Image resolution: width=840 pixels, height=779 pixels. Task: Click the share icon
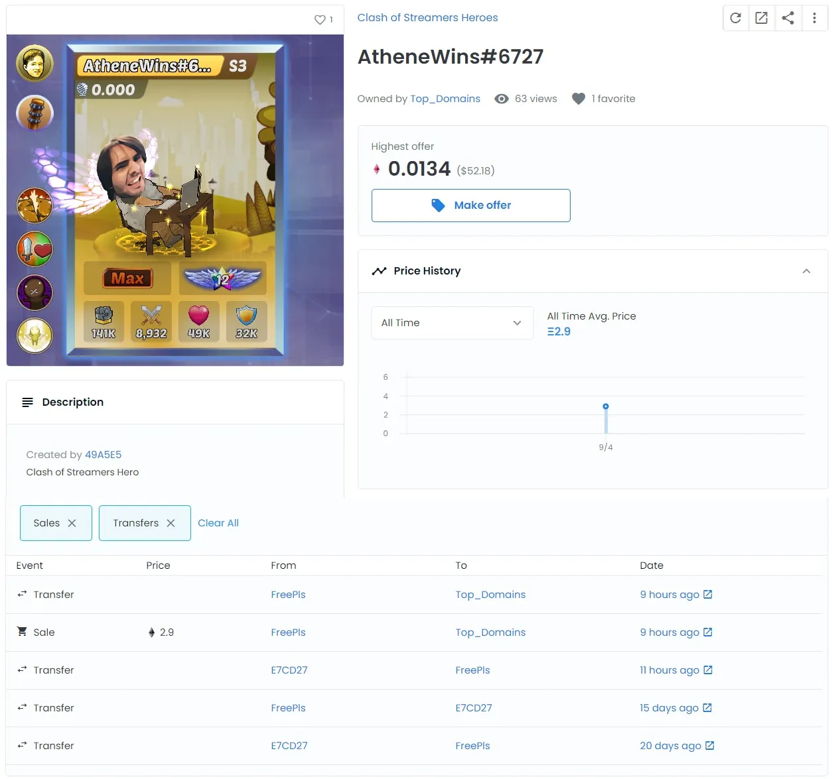(x=788, y=18)
